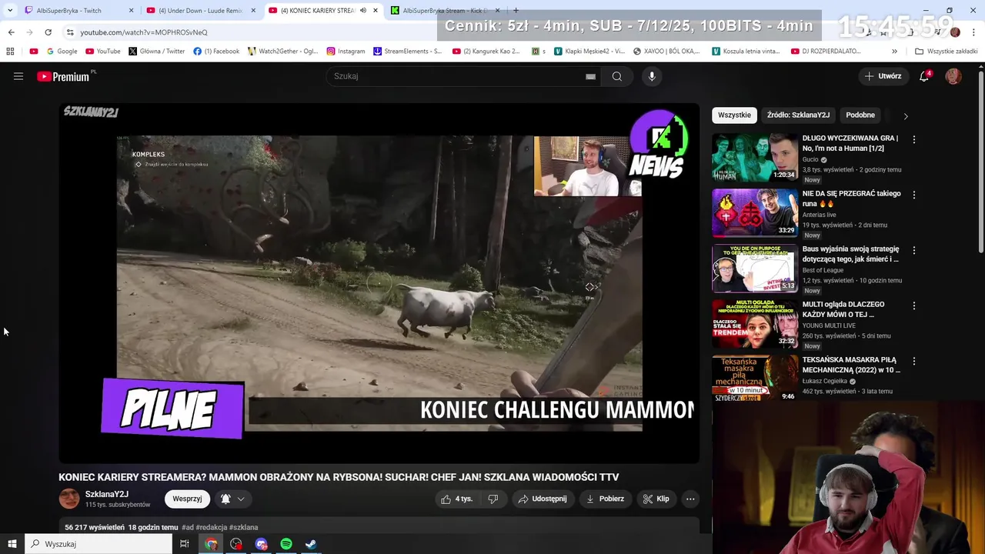The height and width of the screenshot is (554, 985).
Task: Dislike the video with thumbs down
Action: pyautogui.click(x=493, y=499)
